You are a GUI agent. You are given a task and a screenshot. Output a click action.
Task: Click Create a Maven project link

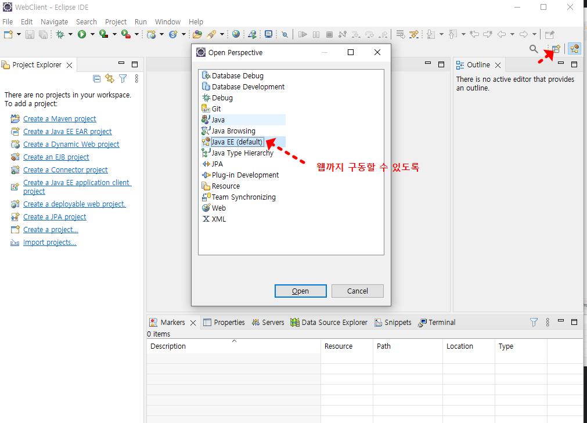[x=60, y=118]
